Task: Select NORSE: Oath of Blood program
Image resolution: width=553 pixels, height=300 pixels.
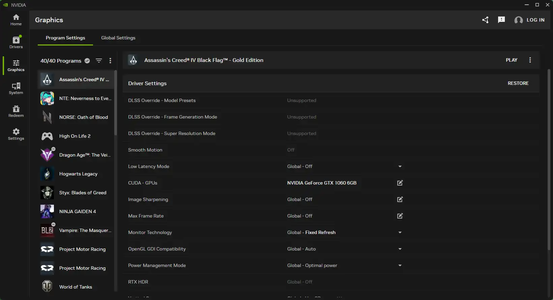Action: (x=76, y=117)
